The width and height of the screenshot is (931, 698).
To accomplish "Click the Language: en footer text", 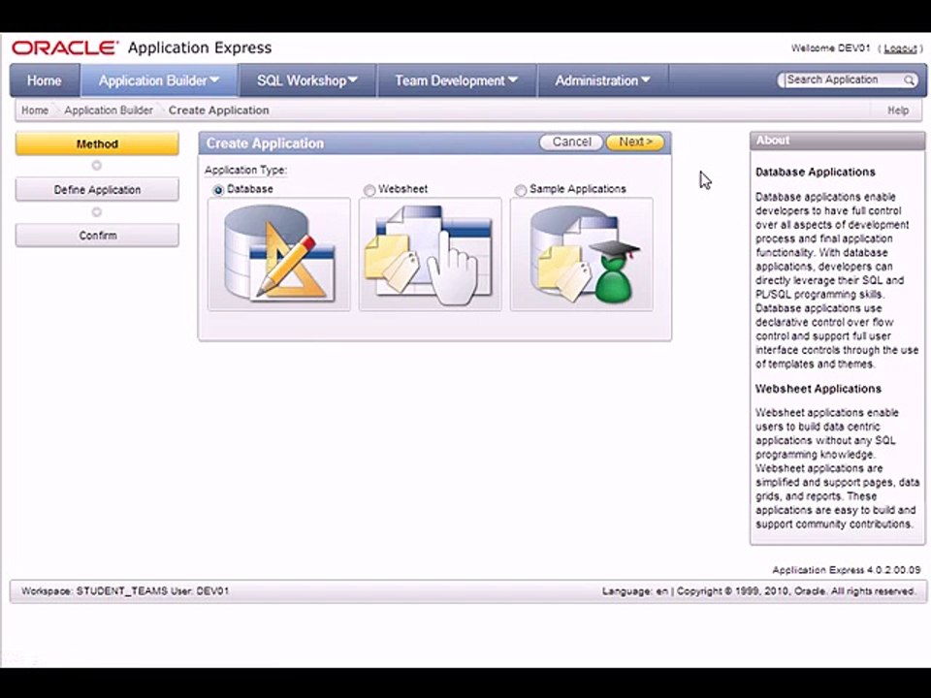I will pyautogui.click(x=634, y=591).
